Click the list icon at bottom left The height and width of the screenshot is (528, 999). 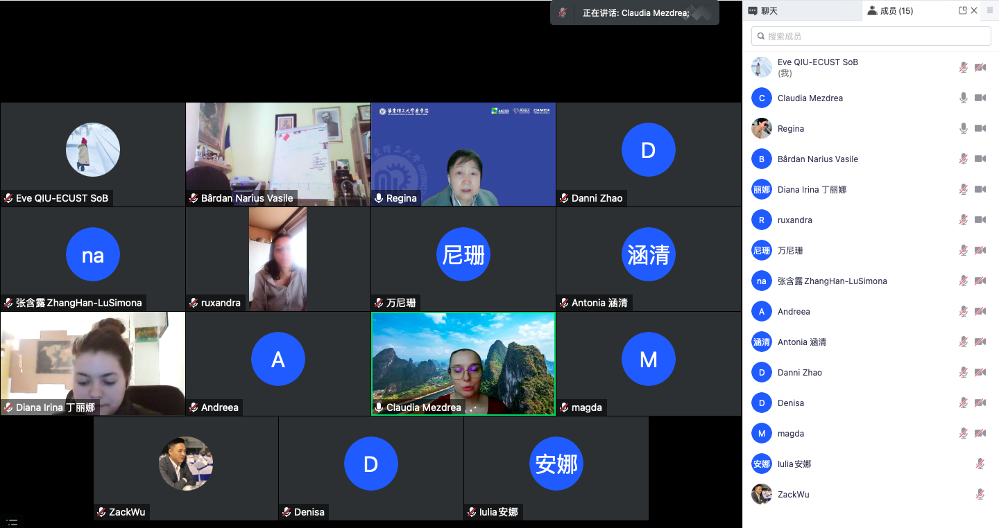coord(12,521)
